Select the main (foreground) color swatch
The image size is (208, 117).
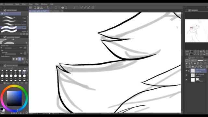click(x=2, y=109)
